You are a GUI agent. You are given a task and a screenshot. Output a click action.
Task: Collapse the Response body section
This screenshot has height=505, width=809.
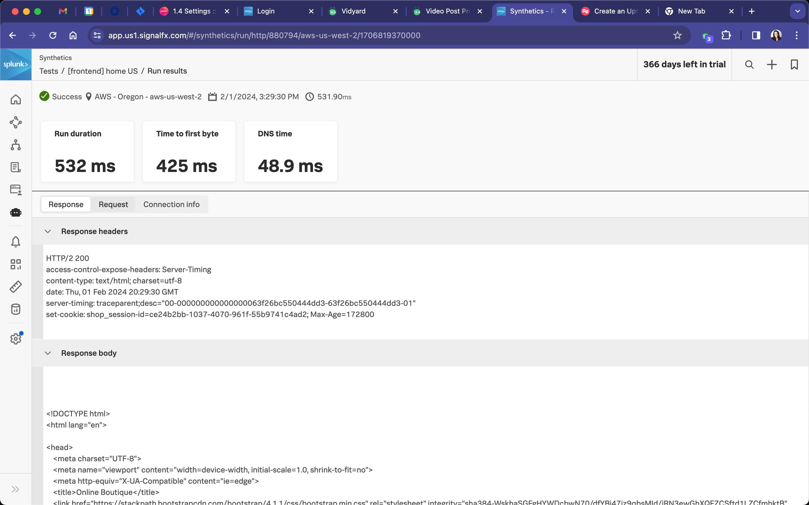(48, 353)
